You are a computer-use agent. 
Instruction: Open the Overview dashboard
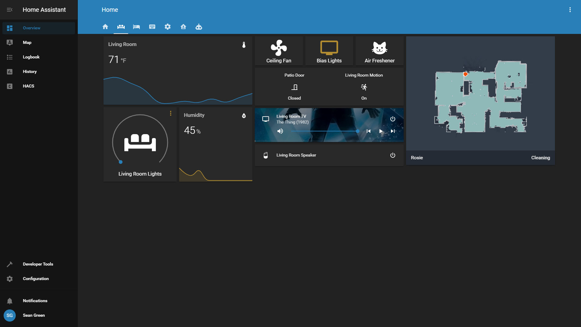pyautogui.click(x=39, y=28)
